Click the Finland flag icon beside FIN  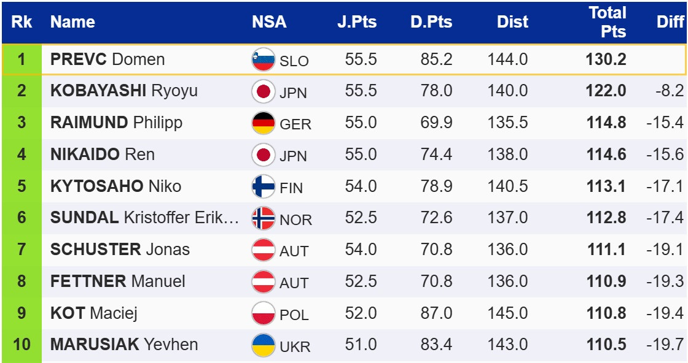pyautogui.click(x=264, y=186)
